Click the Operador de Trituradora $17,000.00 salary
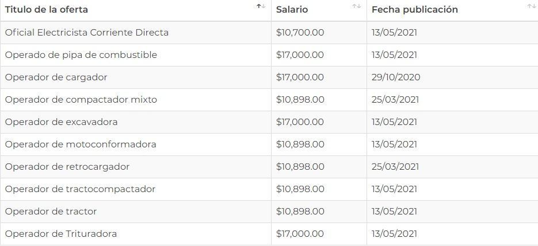Screen dimensions: 538x246 (x=300, y=234)
